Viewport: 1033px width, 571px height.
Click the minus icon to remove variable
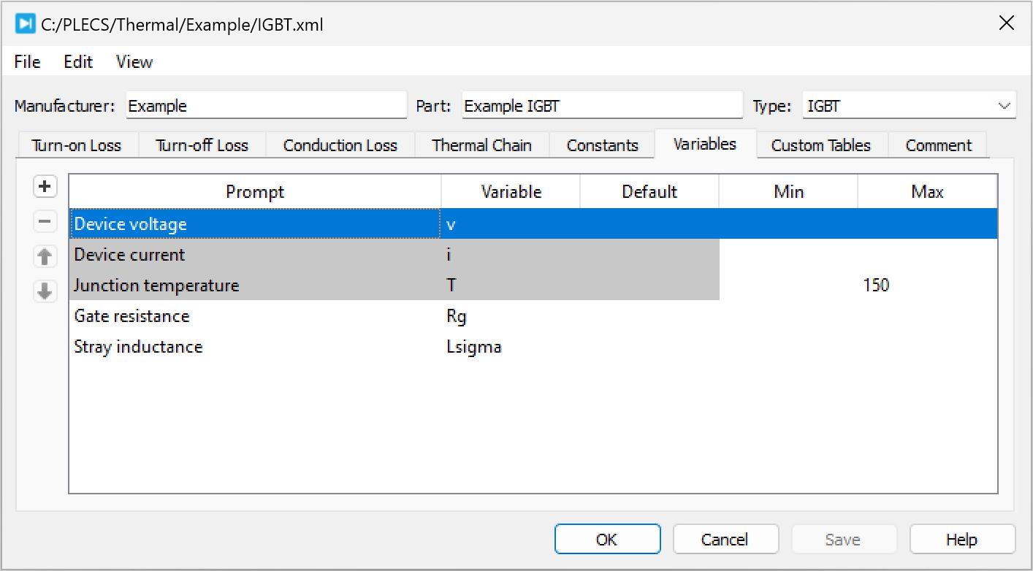(45, 221)
